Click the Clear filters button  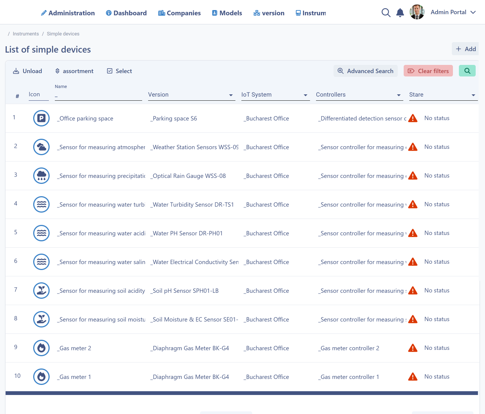pyautogui.click(x=428, y=71)
